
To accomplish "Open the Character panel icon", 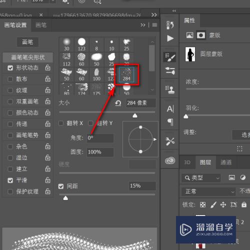I will point(170,109).
